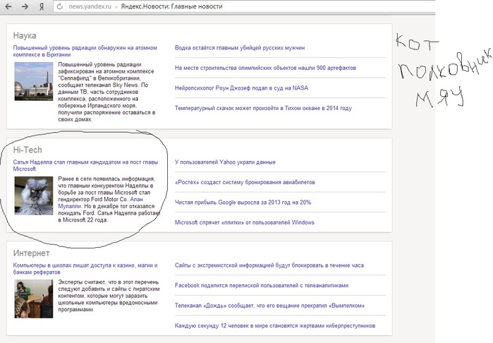Click the Hi-Tech summary text starting 'Ранее в сети появилась информация'

click(x=109, y=199)
